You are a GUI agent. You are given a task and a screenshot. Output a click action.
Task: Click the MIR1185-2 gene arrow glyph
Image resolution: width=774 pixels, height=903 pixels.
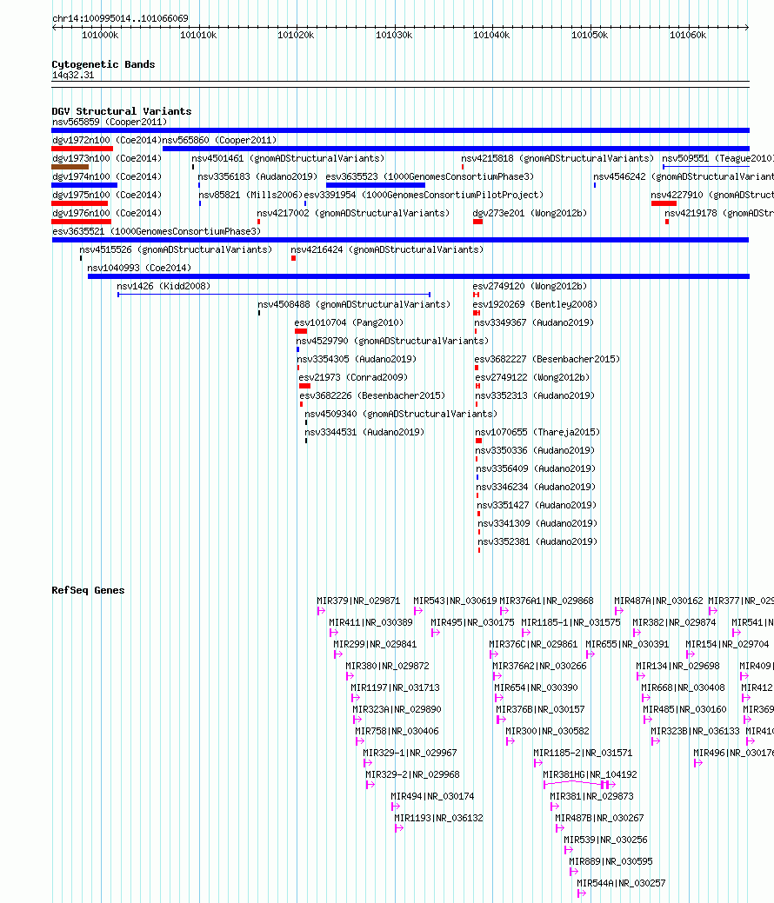(x=537, y=763)
